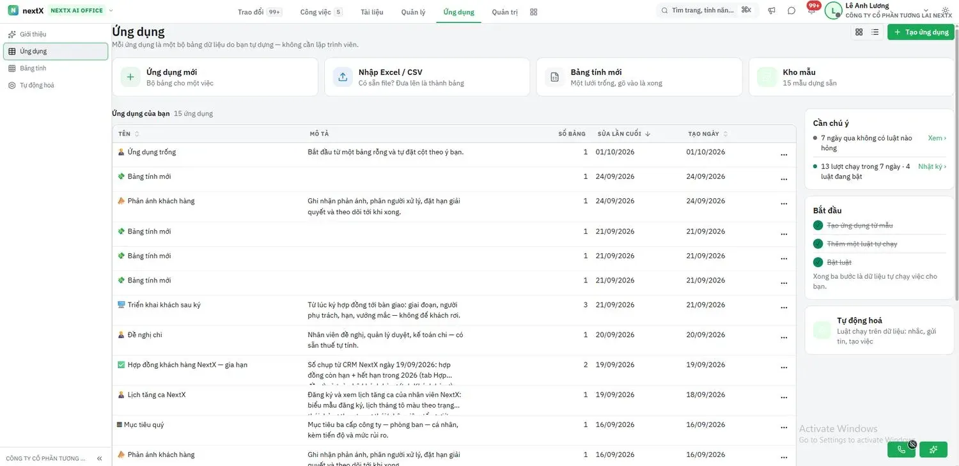Open row menu for Lịch tăng ca NextX
Screen dimensions: 959x466
click(x=784, y=398)
